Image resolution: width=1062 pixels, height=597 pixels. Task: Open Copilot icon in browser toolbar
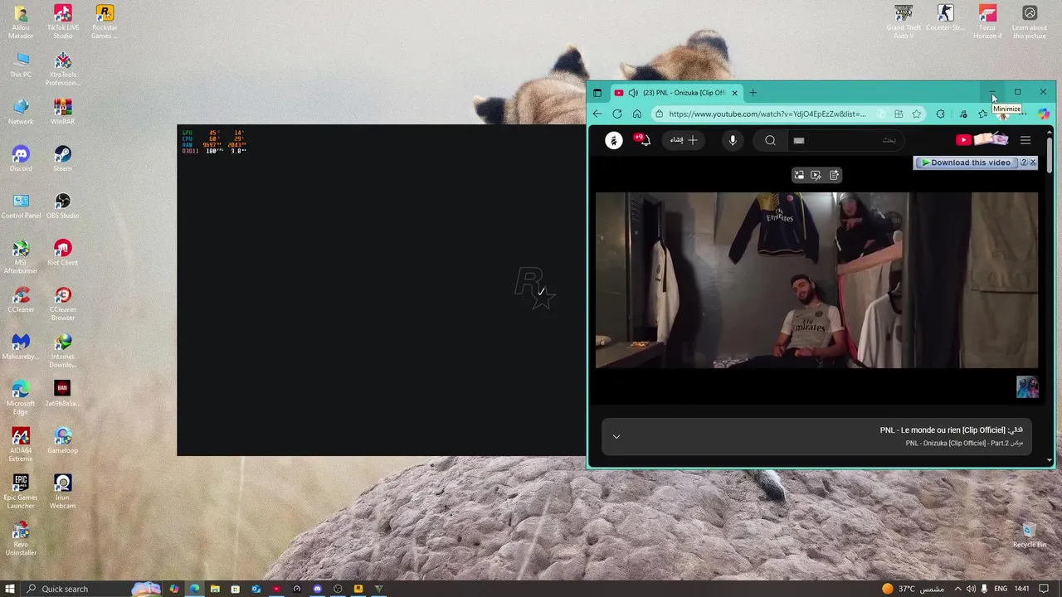(x=1044, y=114)
